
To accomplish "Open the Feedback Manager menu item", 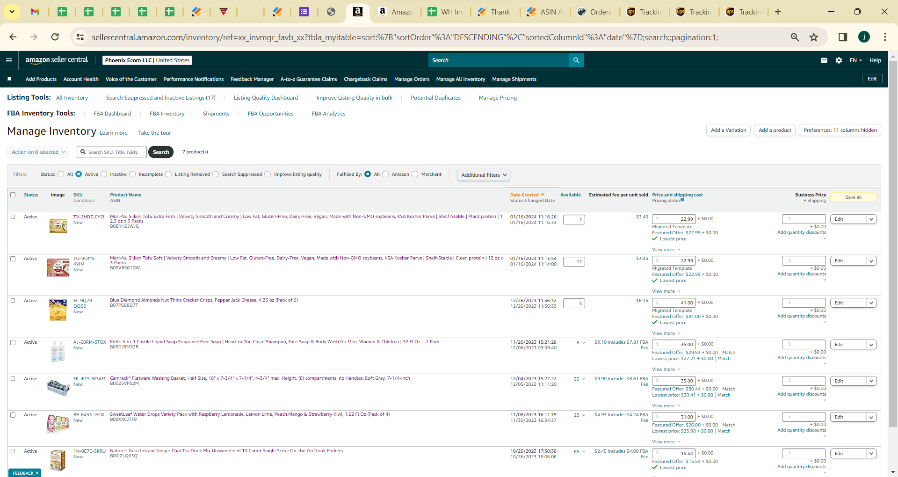I will tap(252, 79).
